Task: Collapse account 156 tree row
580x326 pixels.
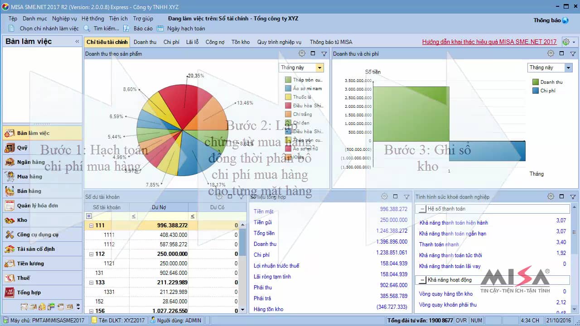Action: pos(91,311)
